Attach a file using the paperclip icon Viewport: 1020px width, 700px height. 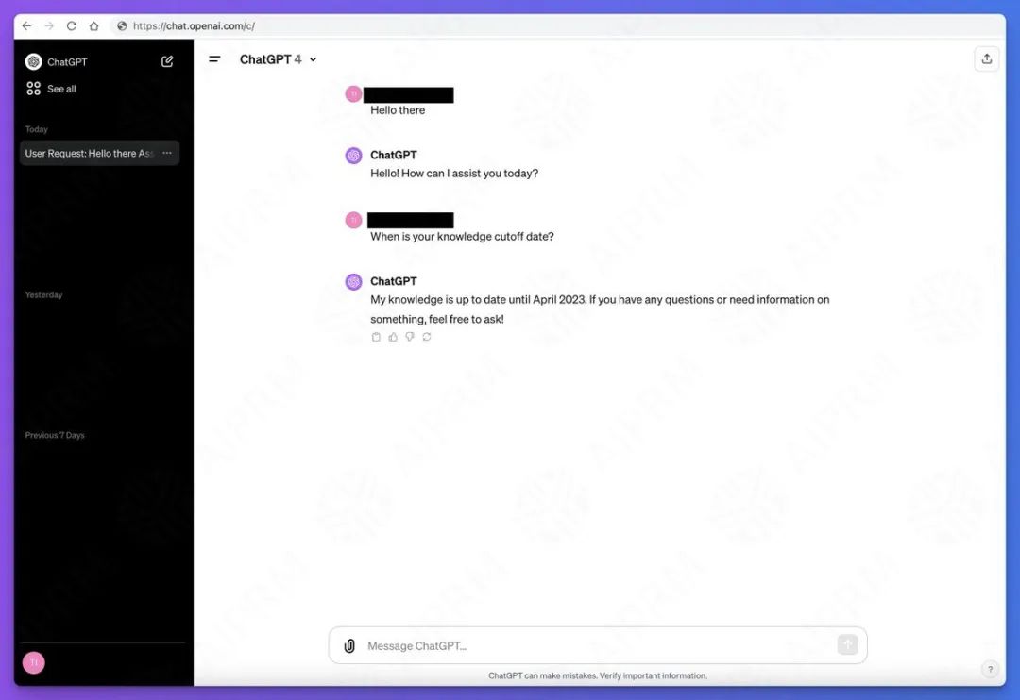coord(349,645)
